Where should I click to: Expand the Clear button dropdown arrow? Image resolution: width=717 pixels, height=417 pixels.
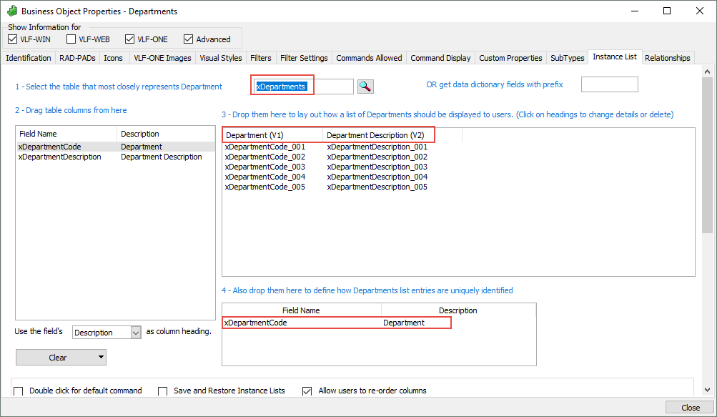point(102,358)
